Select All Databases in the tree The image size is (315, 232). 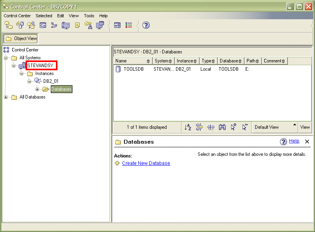[32, 97]
